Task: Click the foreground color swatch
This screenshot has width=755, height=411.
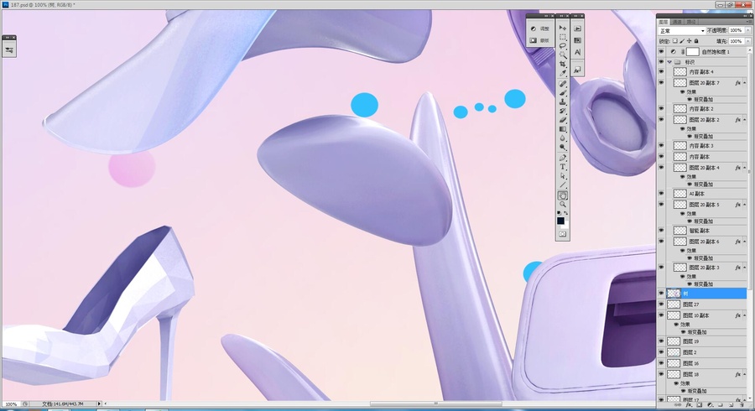Action: [560, 221]
